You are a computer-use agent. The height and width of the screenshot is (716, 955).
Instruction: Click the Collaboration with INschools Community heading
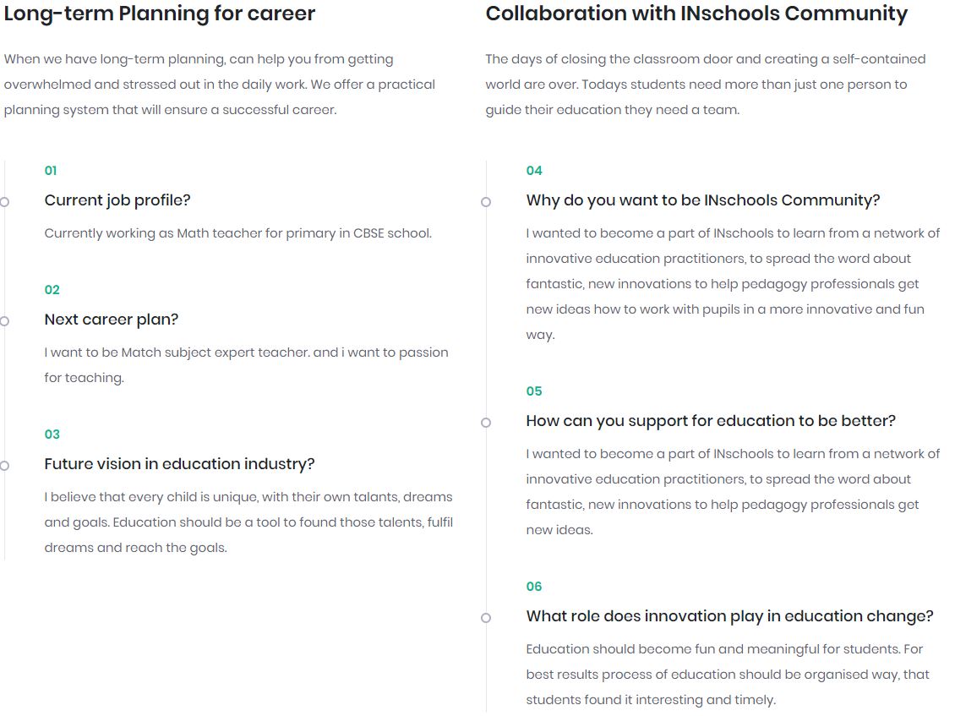tap(696, 14)
